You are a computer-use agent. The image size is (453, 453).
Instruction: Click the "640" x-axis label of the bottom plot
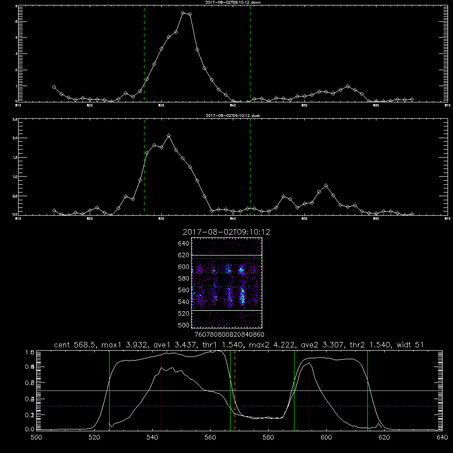[x=442, y=438]
